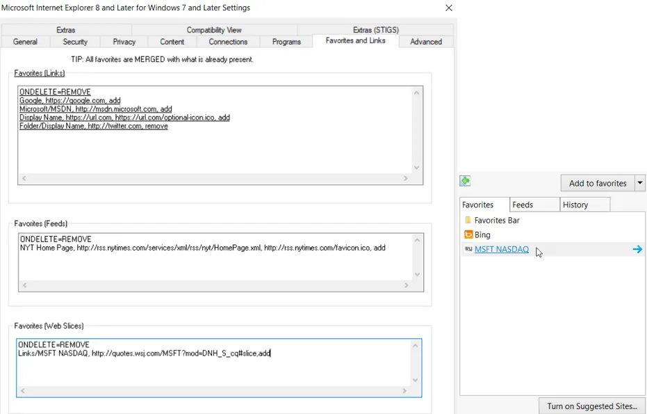Click the blue arrow on MSFT NASDAQ row
The width and height of the screenshot is (647, 414).
pos(637,249)
